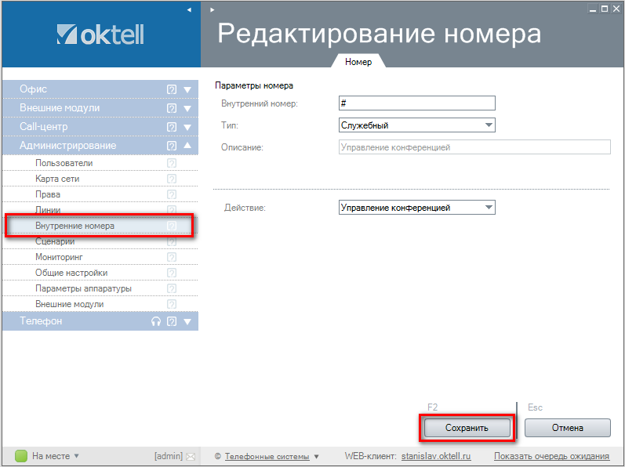Click help icon beside Общие настройки

click(172, 273)
